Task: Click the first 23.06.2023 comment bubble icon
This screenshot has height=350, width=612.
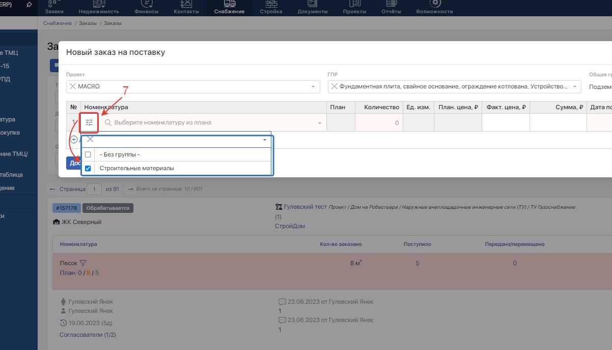Action: pos(282,302)
